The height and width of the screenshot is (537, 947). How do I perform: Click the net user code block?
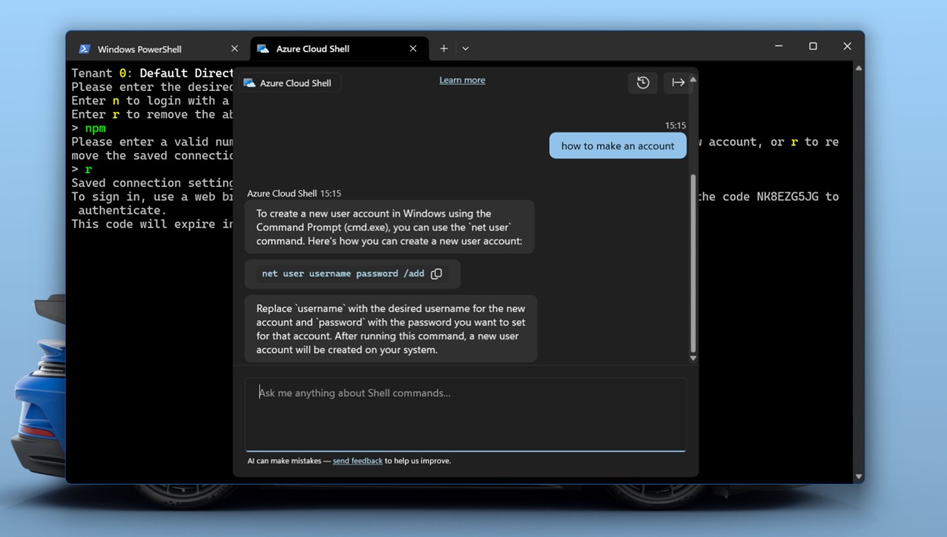point(341,273)
